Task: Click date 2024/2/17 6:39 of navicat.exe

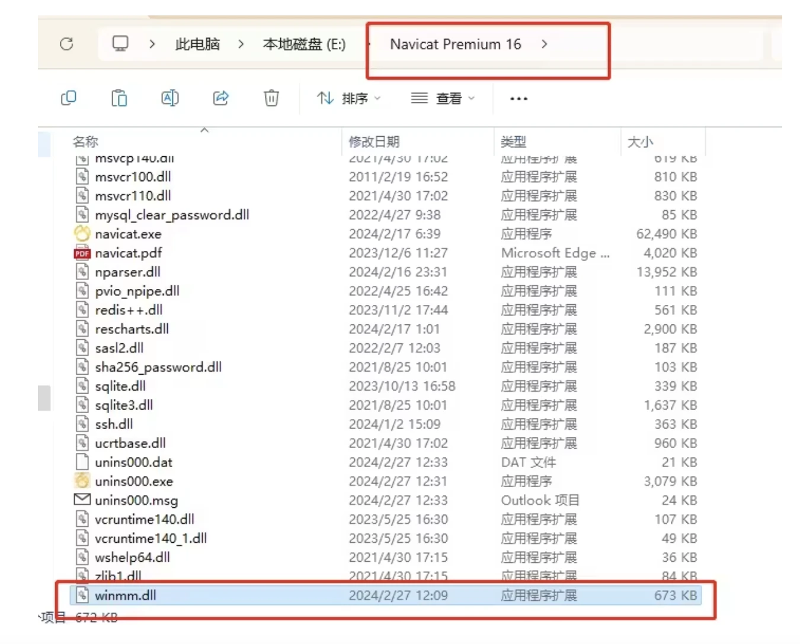Action: pos(395,234)
